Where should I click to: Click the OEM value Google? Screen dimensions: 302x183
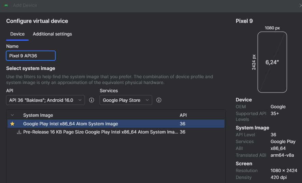pyautogui.click(x=278, y=107)
